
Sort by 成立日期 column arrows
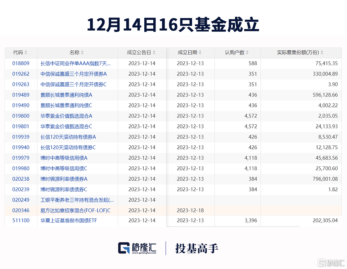tap(200, 53)
